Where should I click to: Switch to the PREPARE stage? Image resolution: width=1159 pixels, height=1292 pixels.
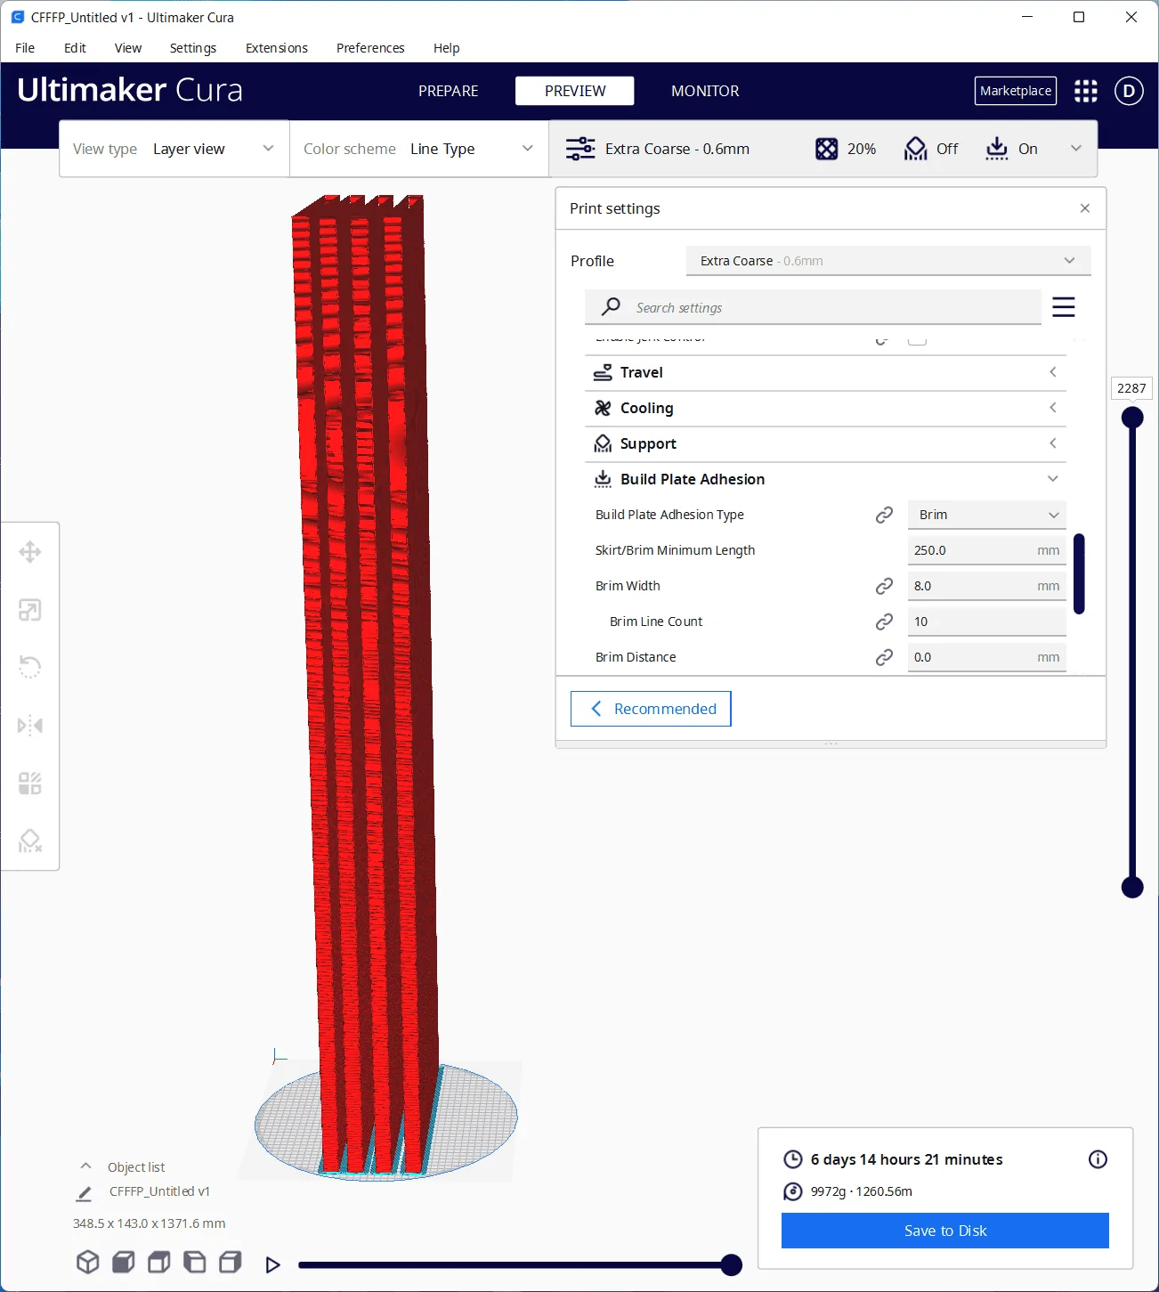(449, 91)
